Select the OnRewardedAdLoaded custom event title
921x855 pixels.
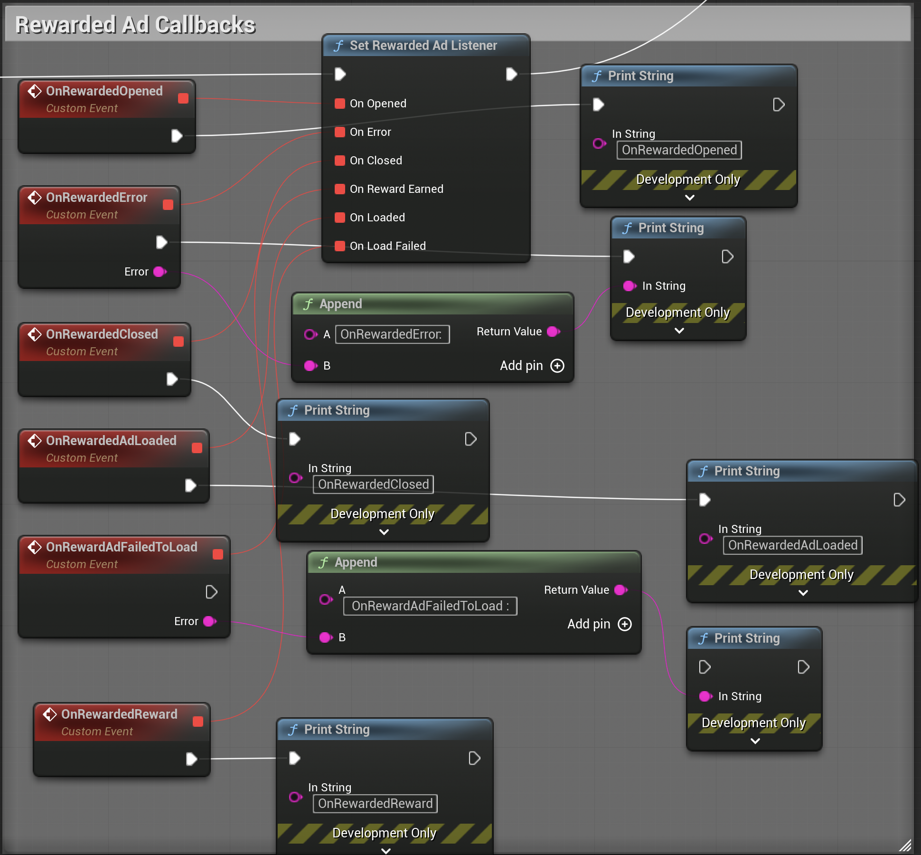click(x=111, y=441)
